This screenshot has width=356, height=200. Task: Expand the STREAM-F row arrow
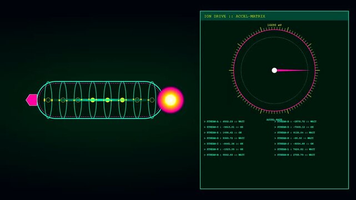pyautogui.click(x=275, y=133)
